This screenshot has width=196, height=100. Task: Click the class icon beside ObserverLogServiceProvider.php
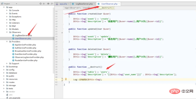(13, 57)
